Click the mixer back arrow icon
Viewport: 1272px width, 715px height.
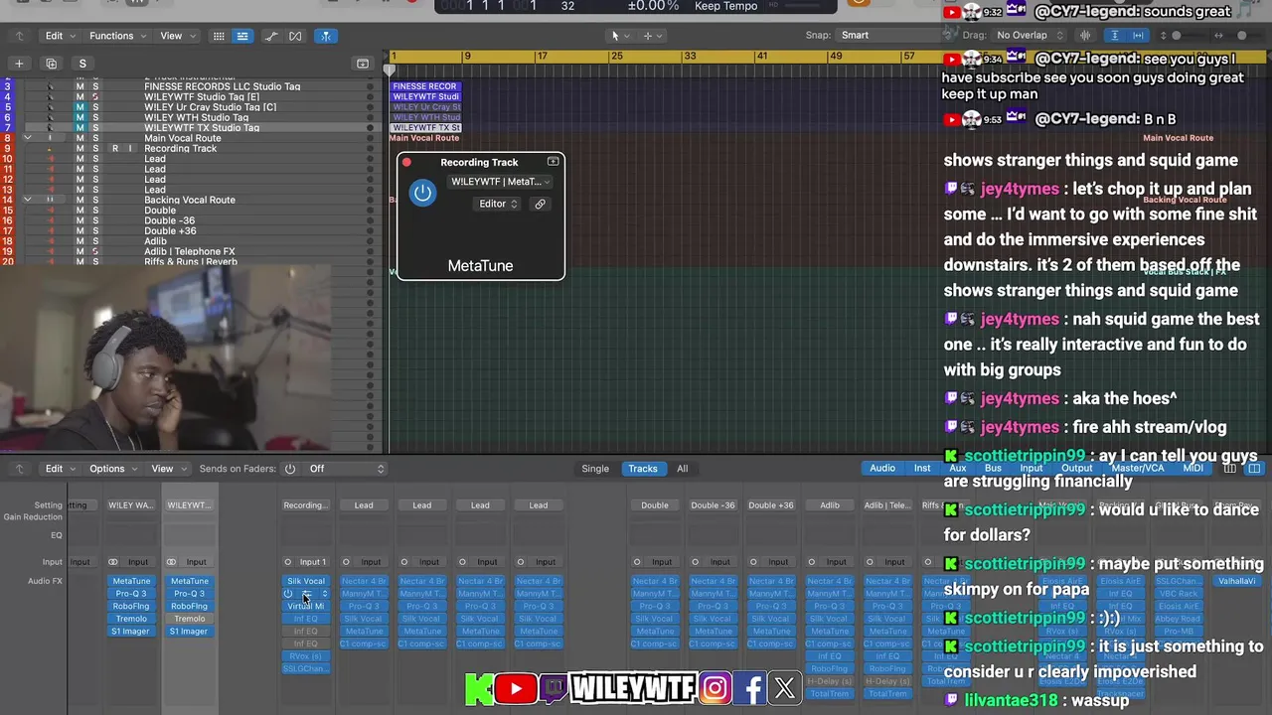[x=19, y=469]
